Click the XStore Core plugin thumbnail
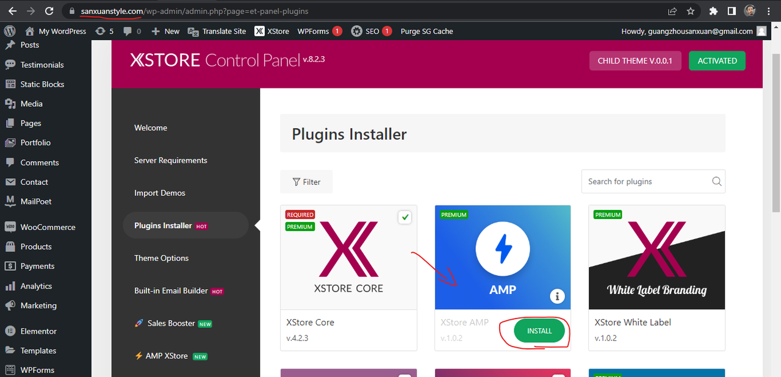The height and width of the screenshot is (377, 781). tap(349, 257)
